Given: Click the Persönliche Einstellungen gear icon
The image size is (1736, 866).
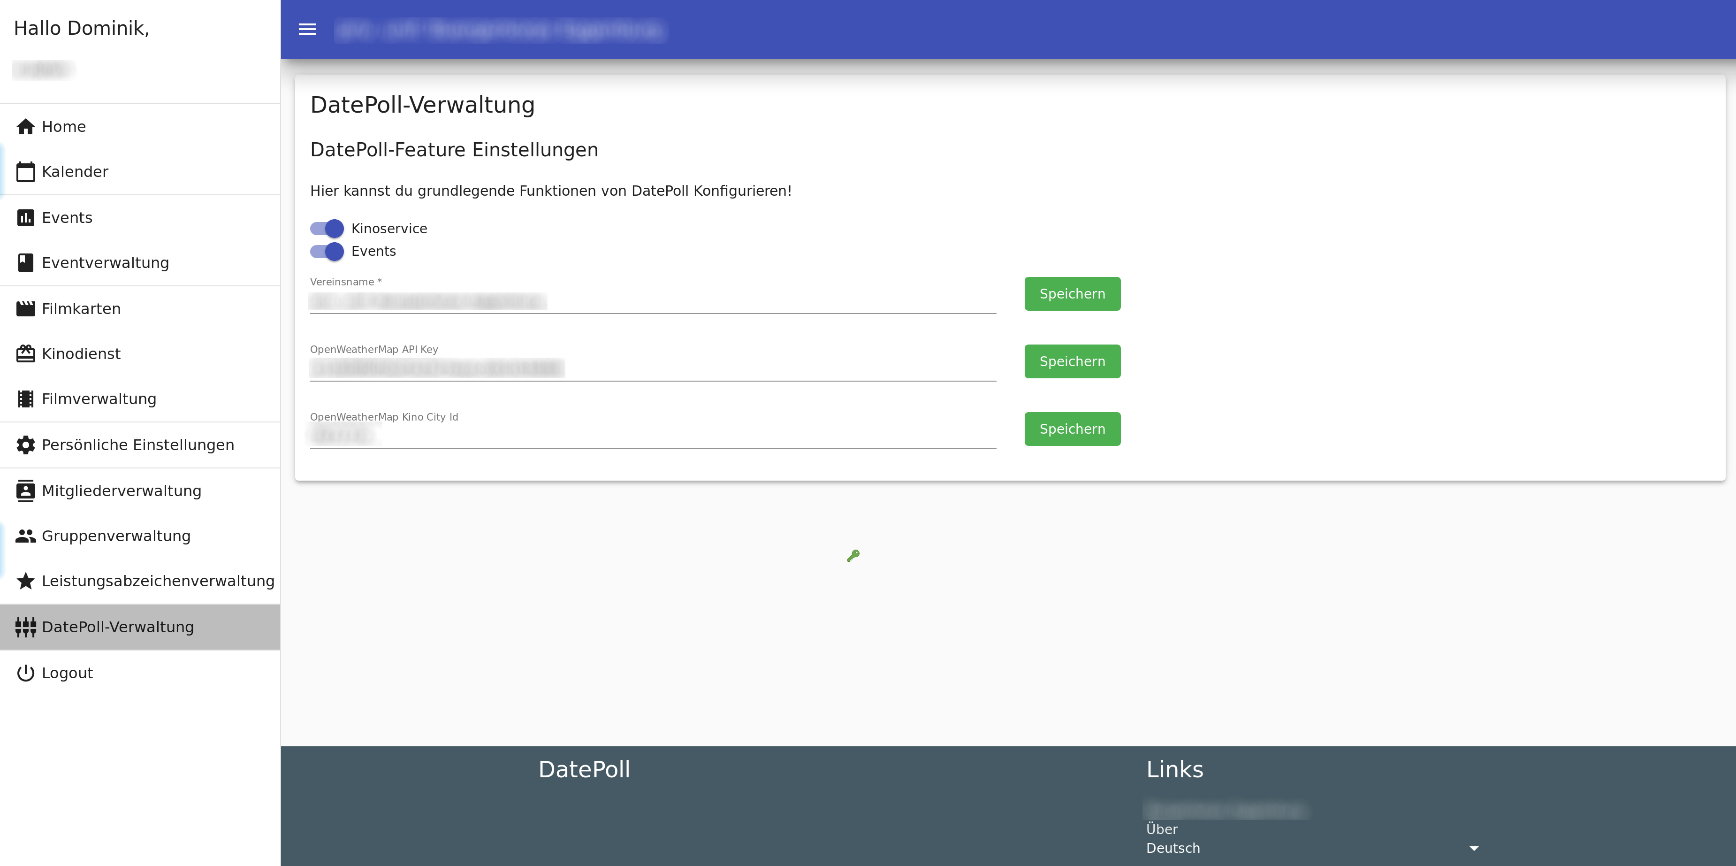Looking at the screenshot, I should 26,445.
